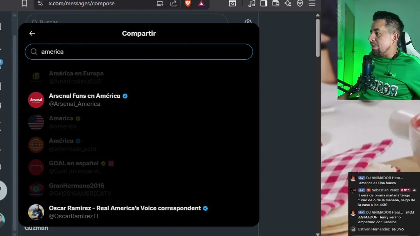Click the US flag avatar

[x=36, y=122]
